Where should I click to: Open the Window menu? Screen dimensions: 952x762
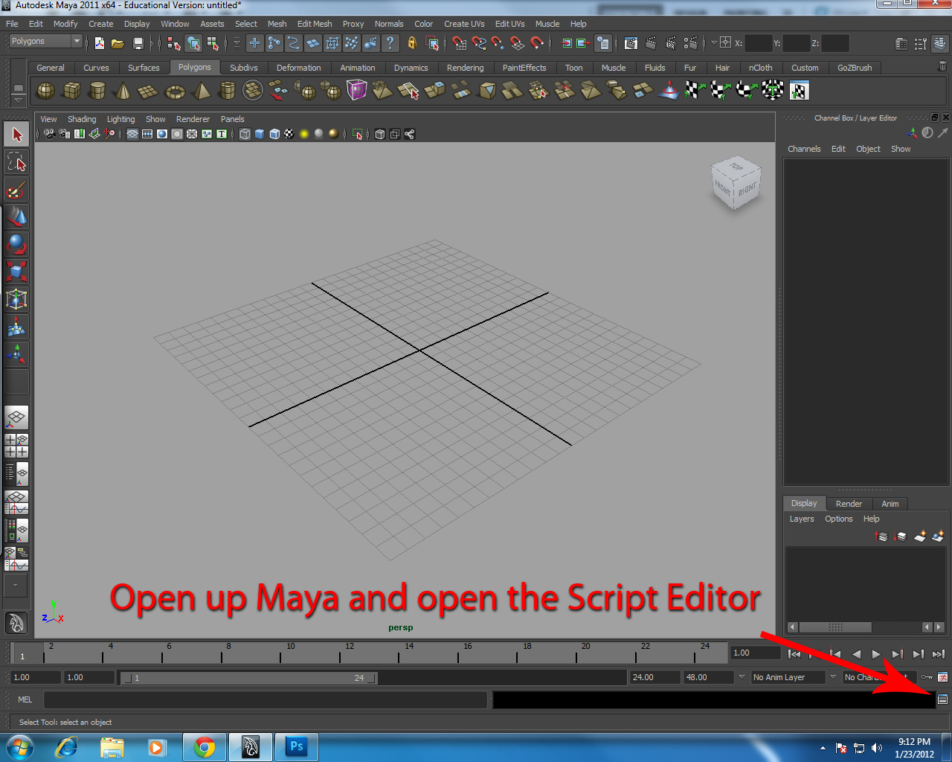click(175, 24)
